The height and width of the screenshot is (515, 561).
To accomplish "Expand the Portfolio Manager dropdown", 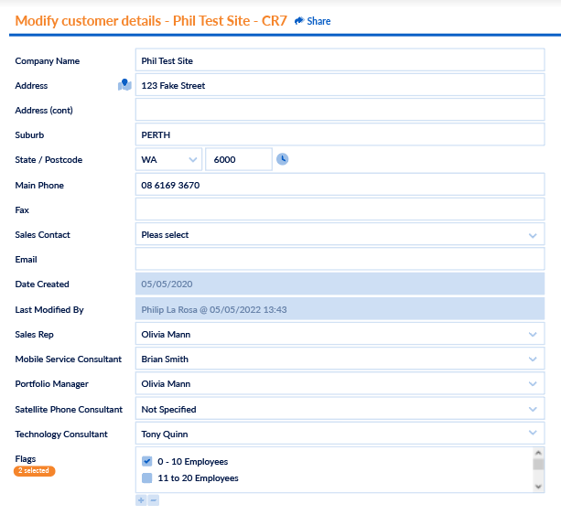I will pyautogui.click(x=340, y=383).
